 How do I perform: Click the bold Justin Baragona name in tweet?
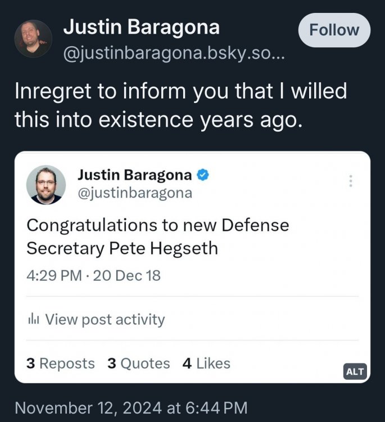135,175
